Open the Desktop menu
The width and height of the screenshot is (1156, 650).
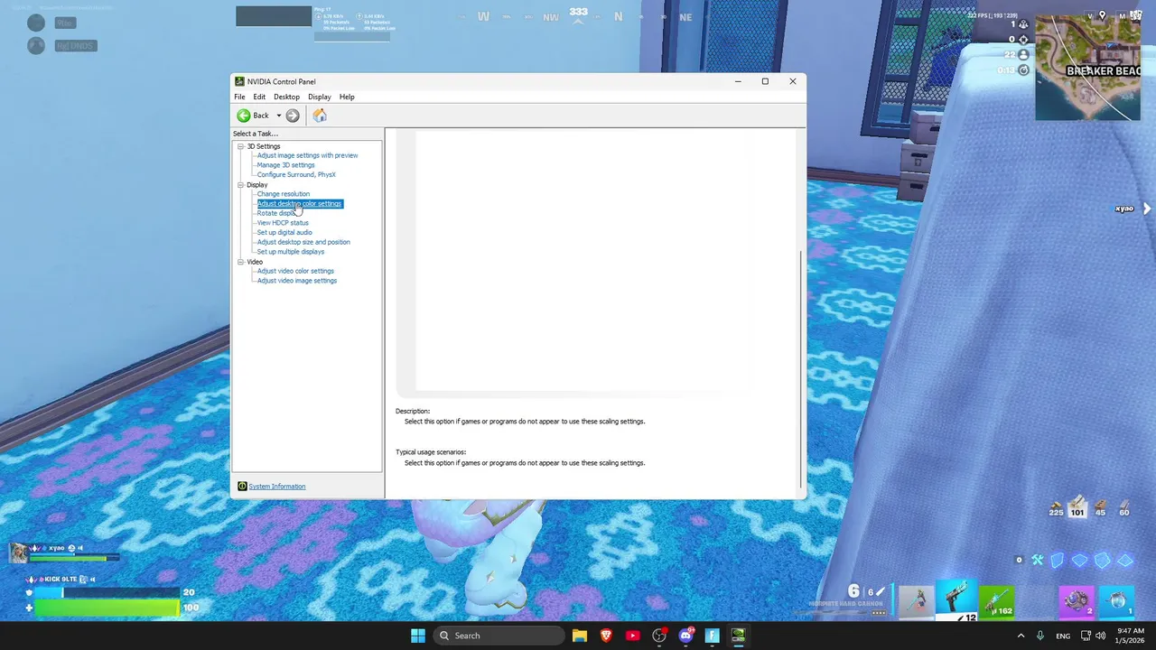coord(286,97)
